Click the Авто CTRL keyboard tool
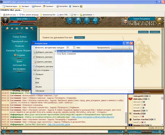 [x=62, y=15]
